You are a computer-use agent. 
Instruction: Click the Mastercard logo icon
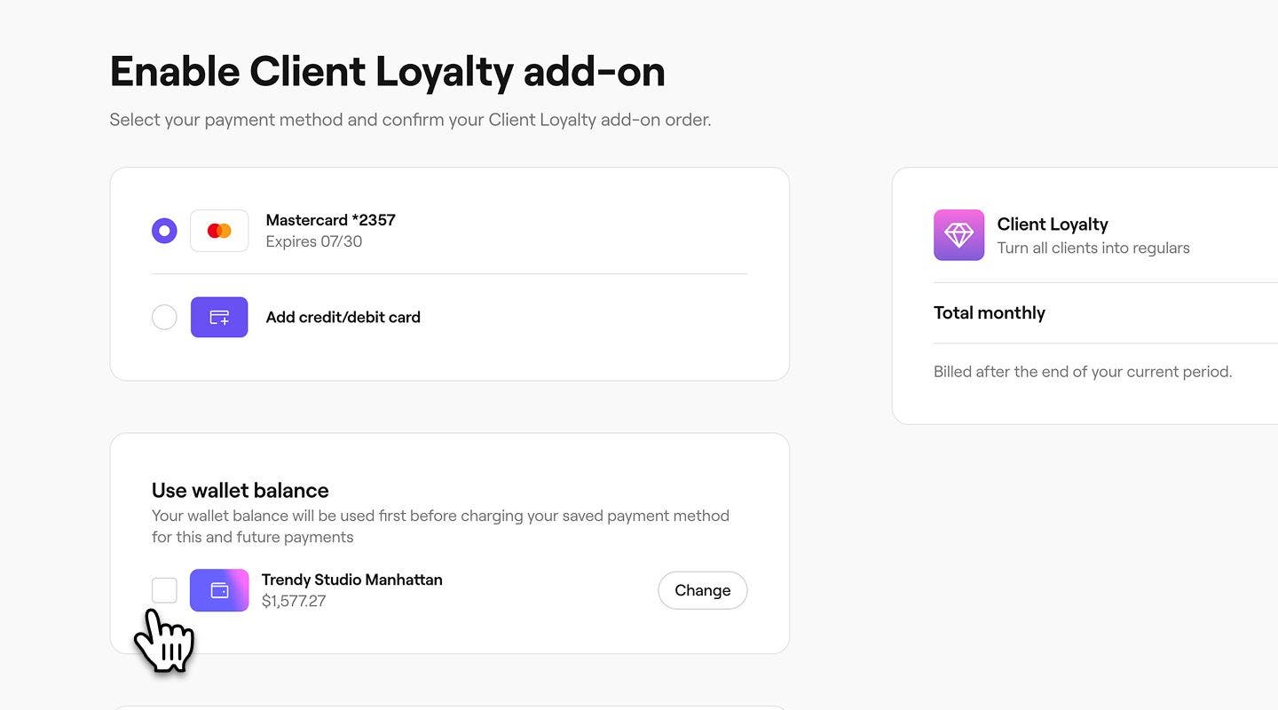[x=219, y=231]
